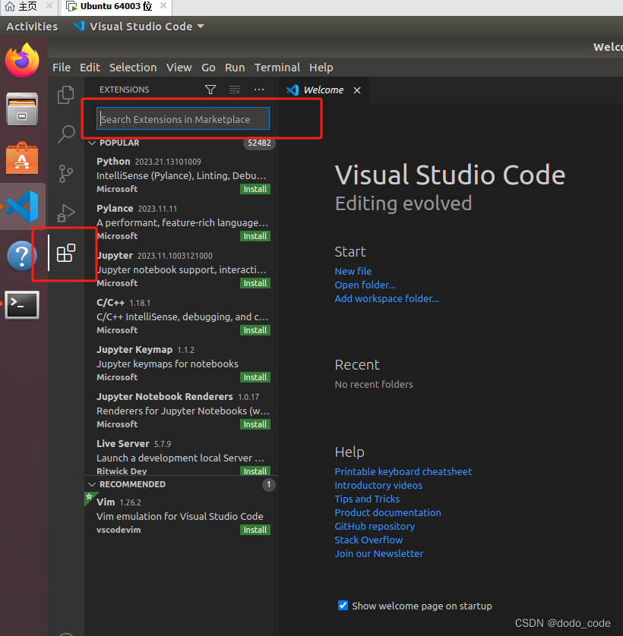Collapse the RECOMMENDED extensions section
Image resolution: width=623 pixels, height=636 pixels.
(x=92, y=484)
